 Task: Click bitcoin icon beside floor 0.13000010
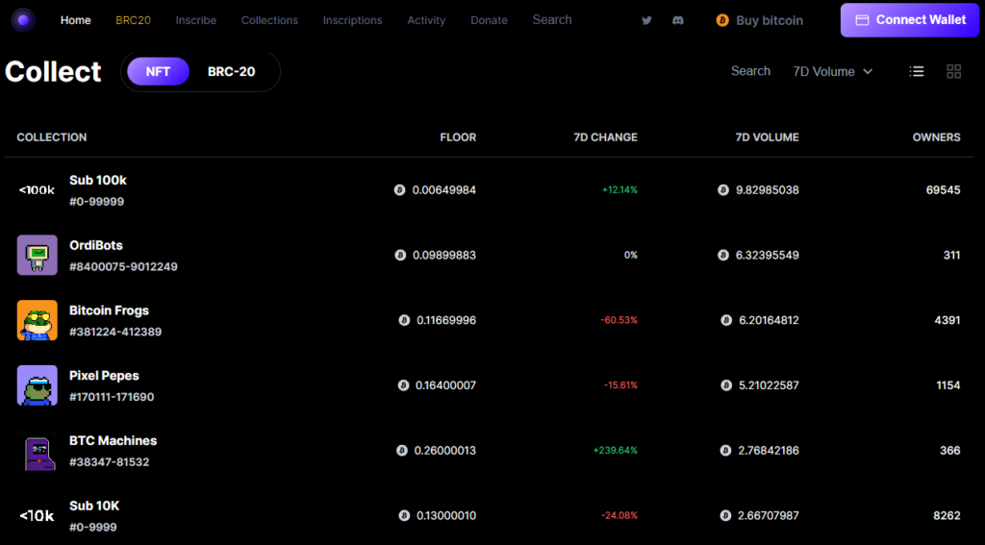404,515
